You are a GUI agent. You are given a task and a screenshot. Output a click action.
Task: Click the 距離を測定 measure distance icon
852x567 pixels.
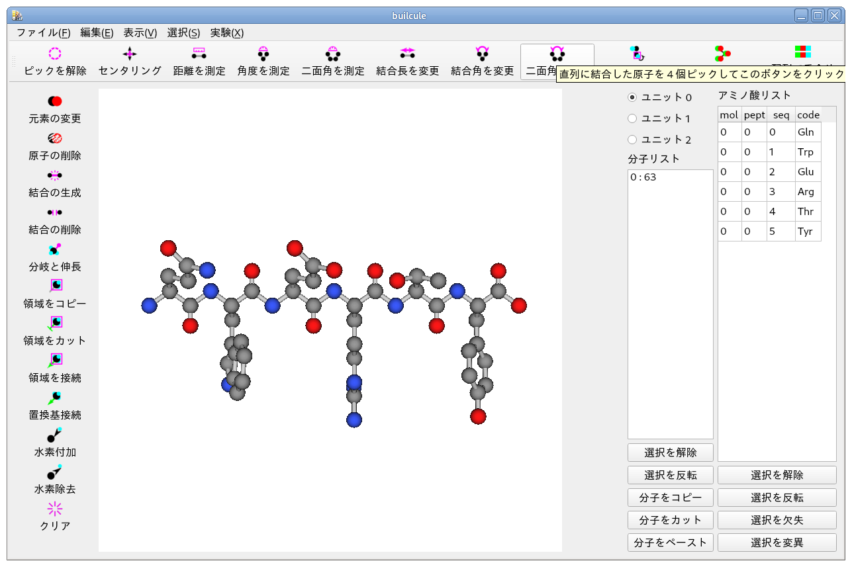tap(199, 54)
